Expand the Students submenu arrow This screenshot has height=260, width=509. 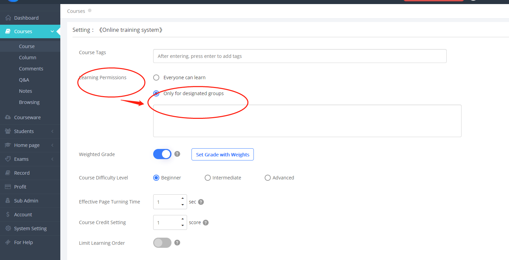point(53,131)
